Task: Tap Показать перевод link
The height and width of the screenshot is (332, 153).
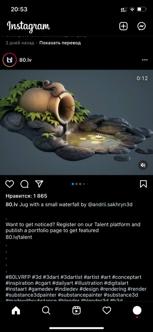Action: tap(60, 43)
